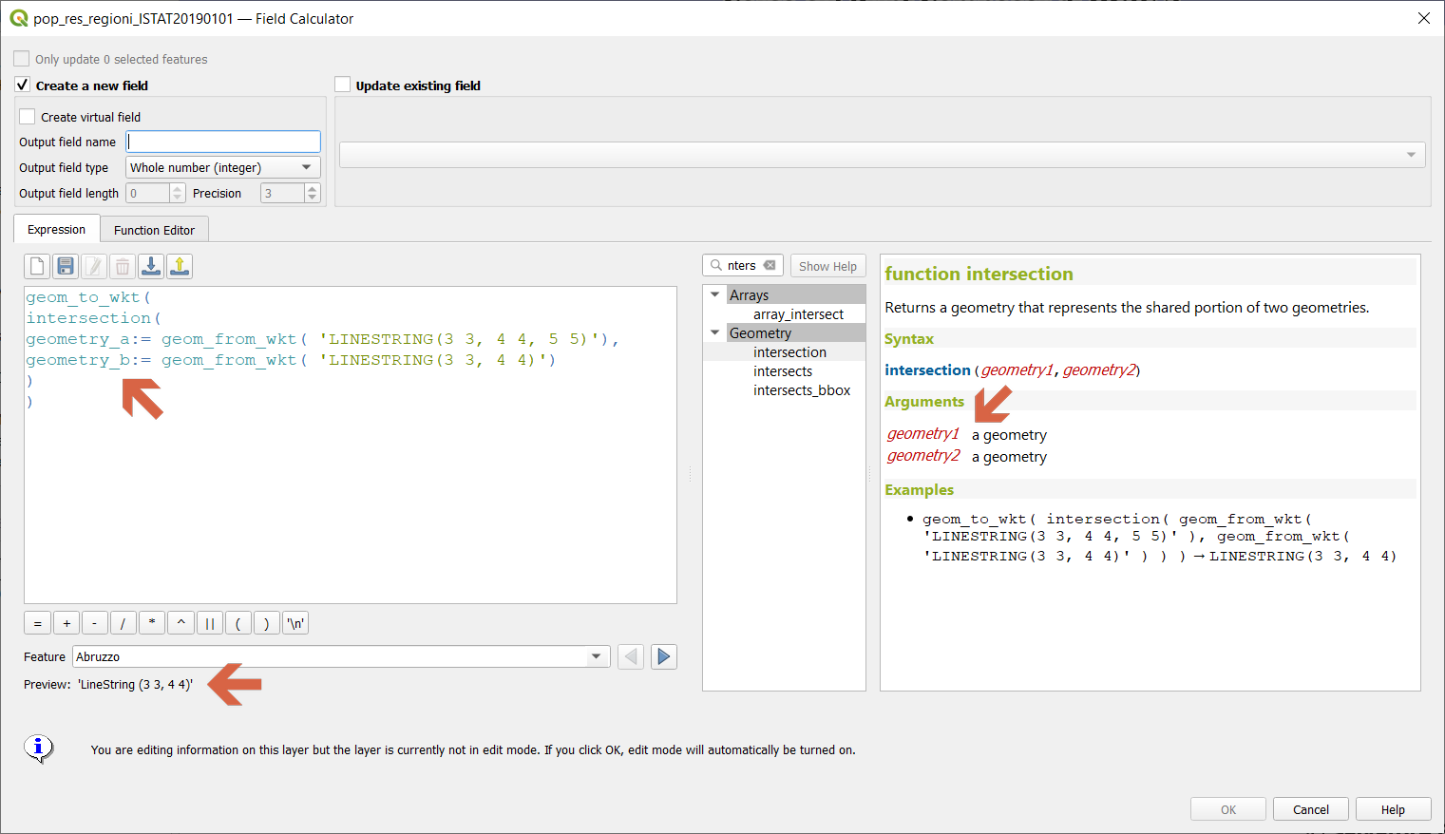The image size is (1445, 834).
Task: Enable the Update existing field option
Action: click(342, 85)
